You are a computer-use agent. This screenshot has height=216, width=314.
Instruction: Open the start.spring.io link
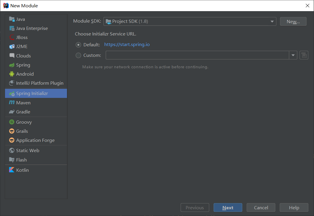click(127, 45)
